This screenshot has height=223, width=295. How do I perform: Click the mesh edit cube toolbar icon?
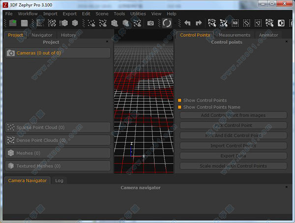115,23
